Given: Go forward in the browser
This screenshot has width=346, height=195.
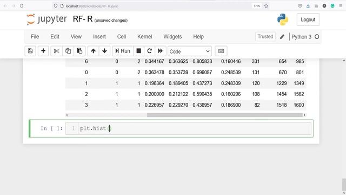Looking at the screenshot, I should (14, 6).
